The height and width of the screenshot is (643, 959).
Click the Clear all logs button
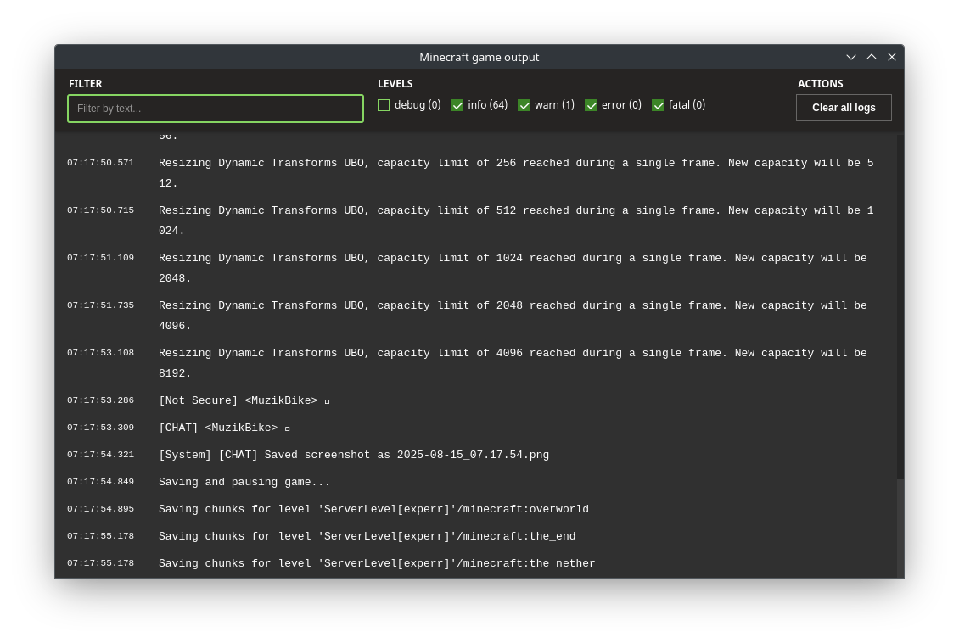tap(844, 108)
